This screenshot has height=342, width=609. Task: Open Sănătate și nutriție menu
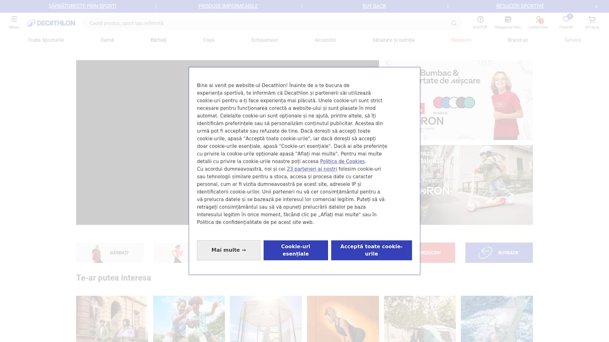tap(393, 40)
